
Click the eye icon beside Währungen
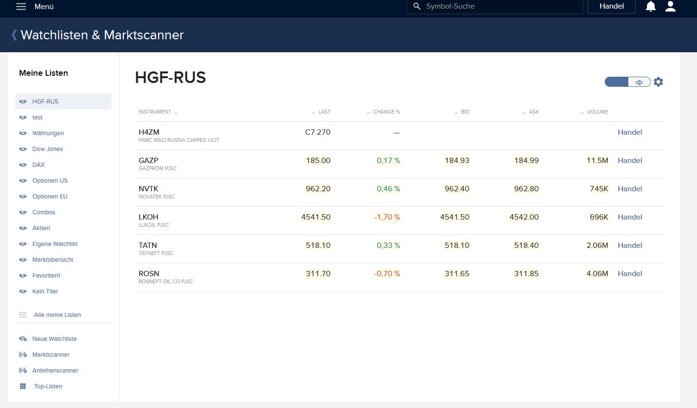tap(23, 133)
